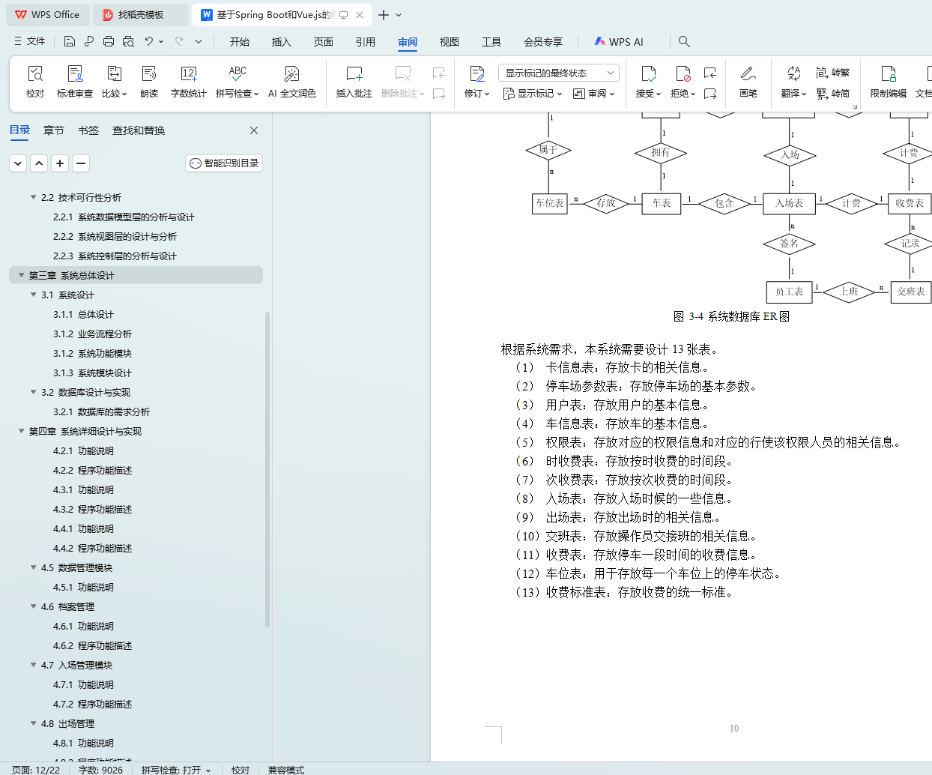Open the 会员专享 tab
This screenshot has height=775, width=932.
543,42
